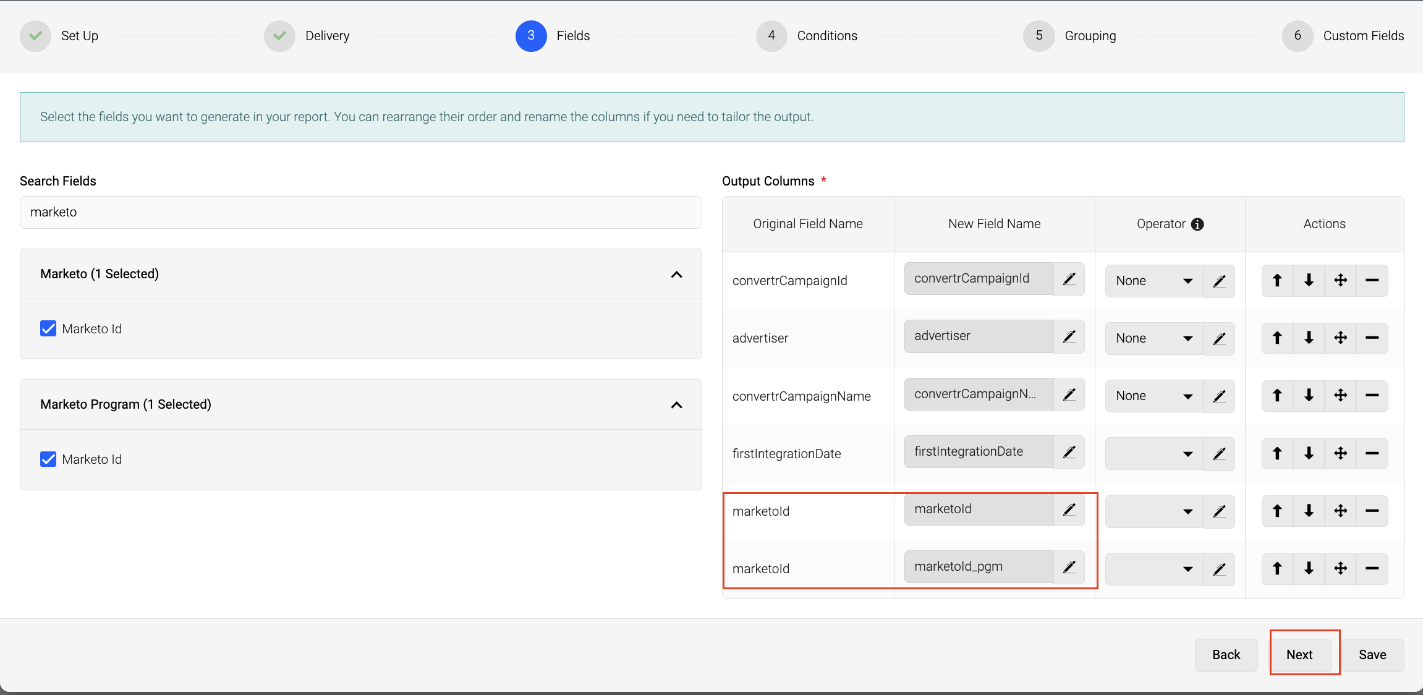Screen dimensions: 1423x695
Task: Save the report configuration
Action: [x=1372, y=655]
